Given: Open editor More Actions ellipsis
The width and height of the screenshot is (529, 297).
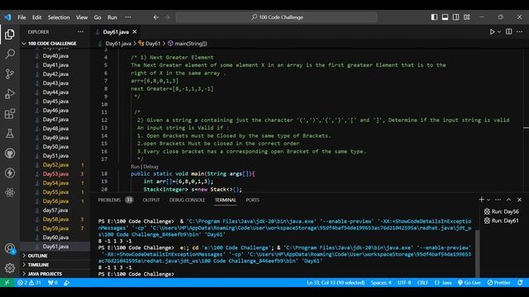Looking at the screenshot, I should tap(520, 31).
